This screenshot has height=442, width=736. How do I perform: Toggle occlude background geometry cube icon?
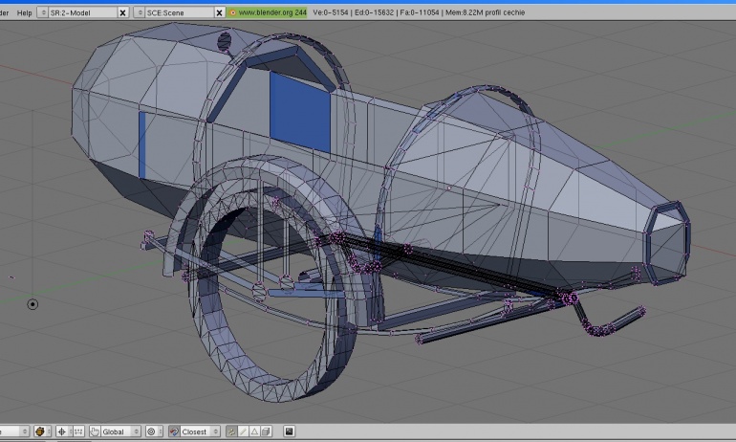click(x=266, y=431)
